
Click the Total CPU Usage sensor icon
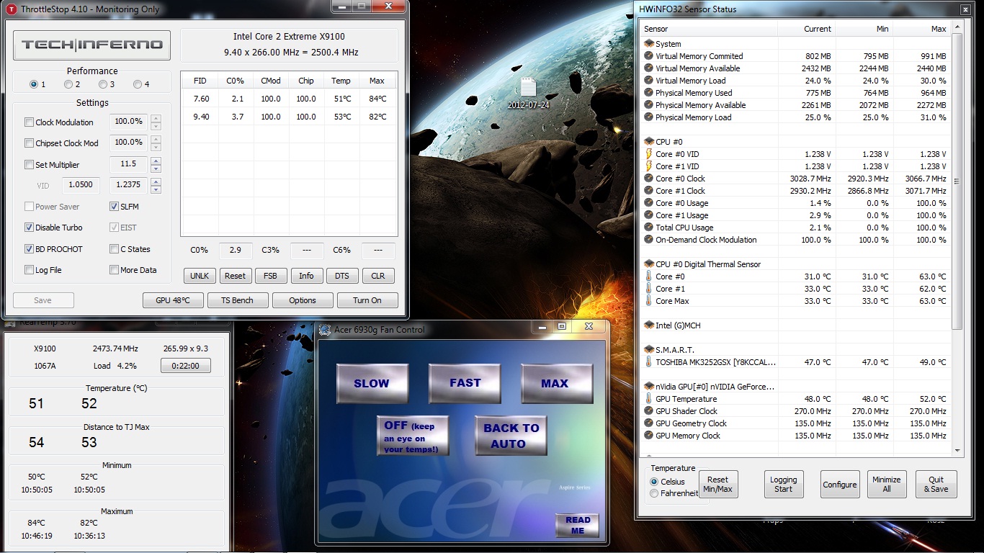pyautogui.click(x=648, y=228)
